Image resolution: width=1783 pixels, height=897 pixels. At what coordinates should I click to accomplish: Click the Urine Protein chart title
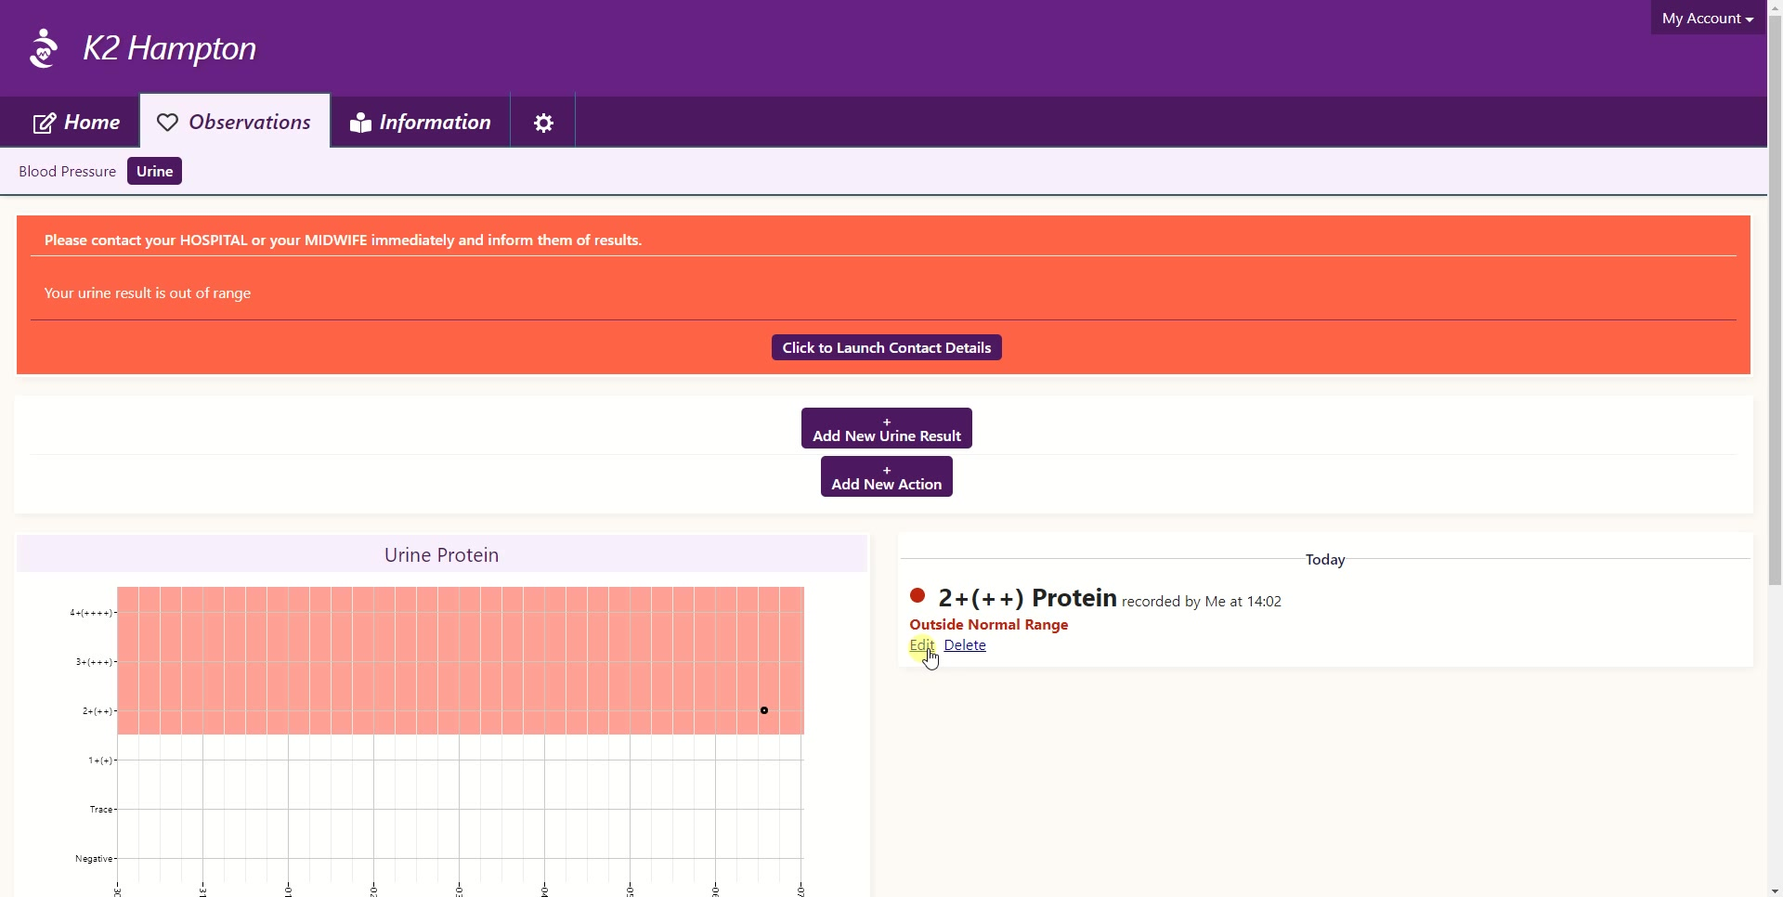[x=442, y=555]
